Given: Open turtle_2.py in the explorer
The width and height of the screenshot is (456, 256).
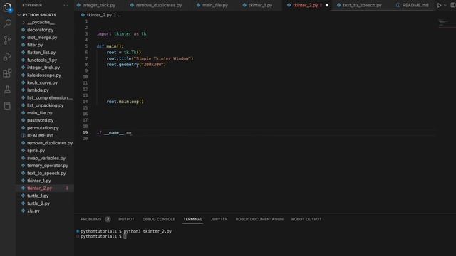Looking at the screenshot, I should click(38, 203).
